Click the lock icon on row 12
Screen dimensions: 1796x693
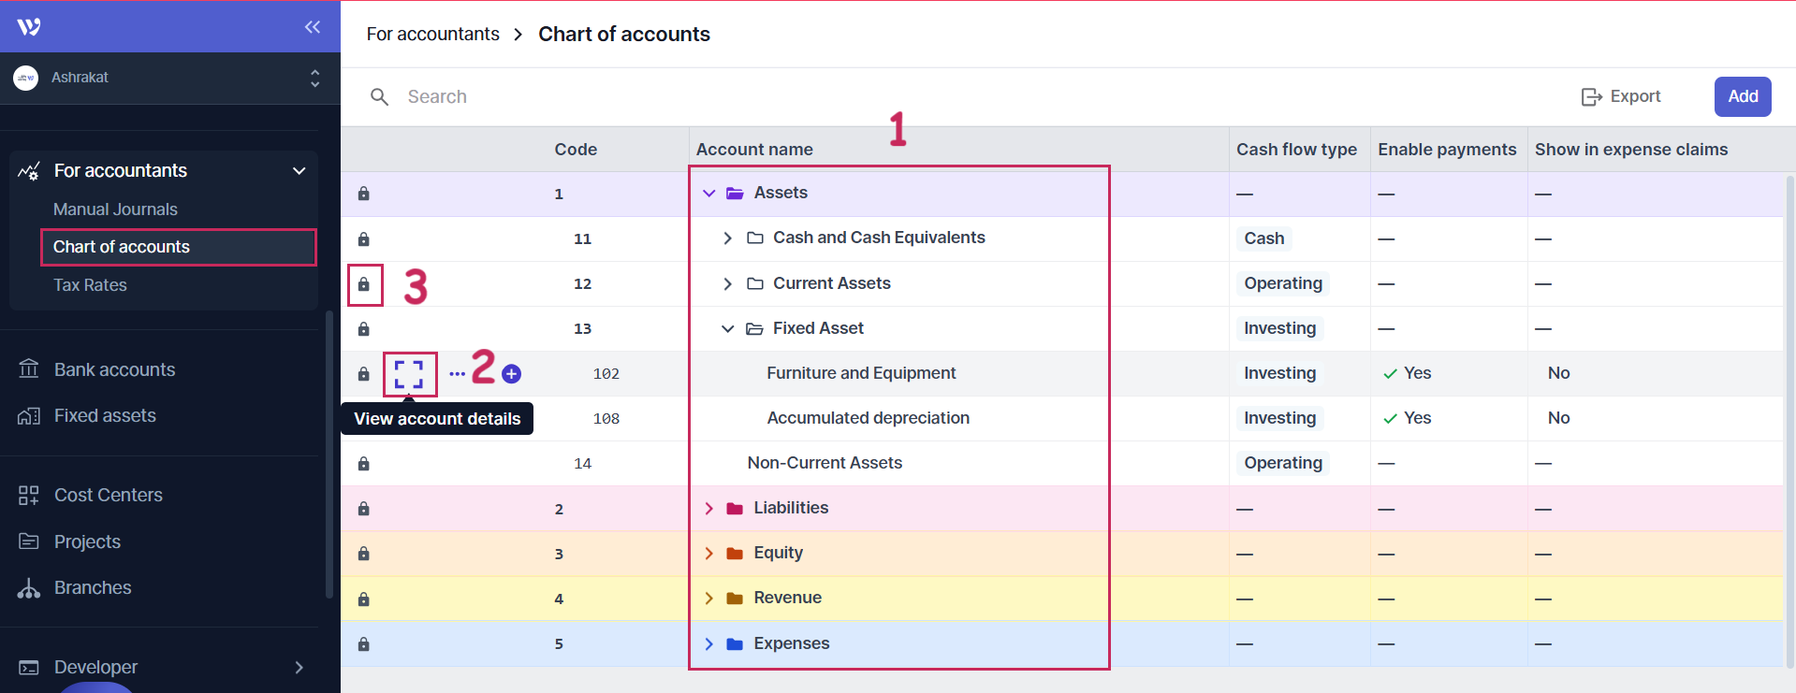(364, 284)
